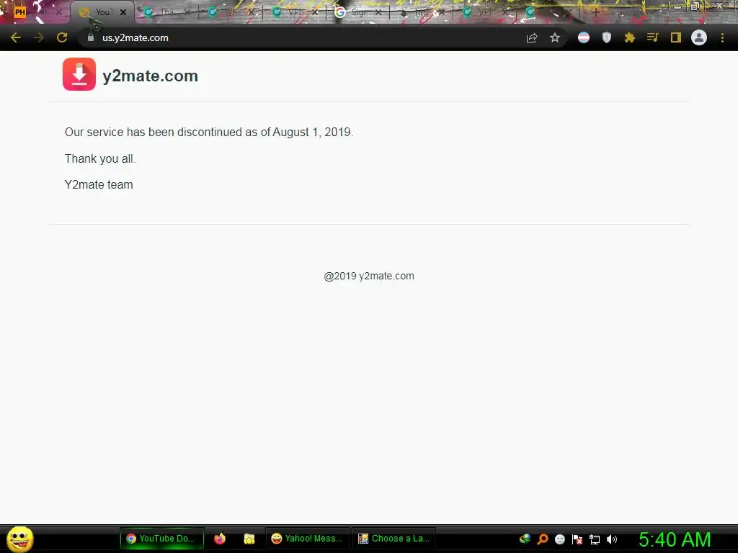Click the "Thank you all." text
This screenshot has height=553, width=738.
point(100,159)
